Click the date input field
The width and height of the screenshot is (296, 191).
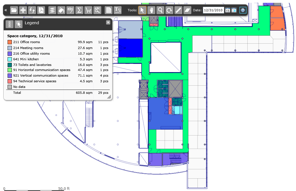click(x=213, y=10)
